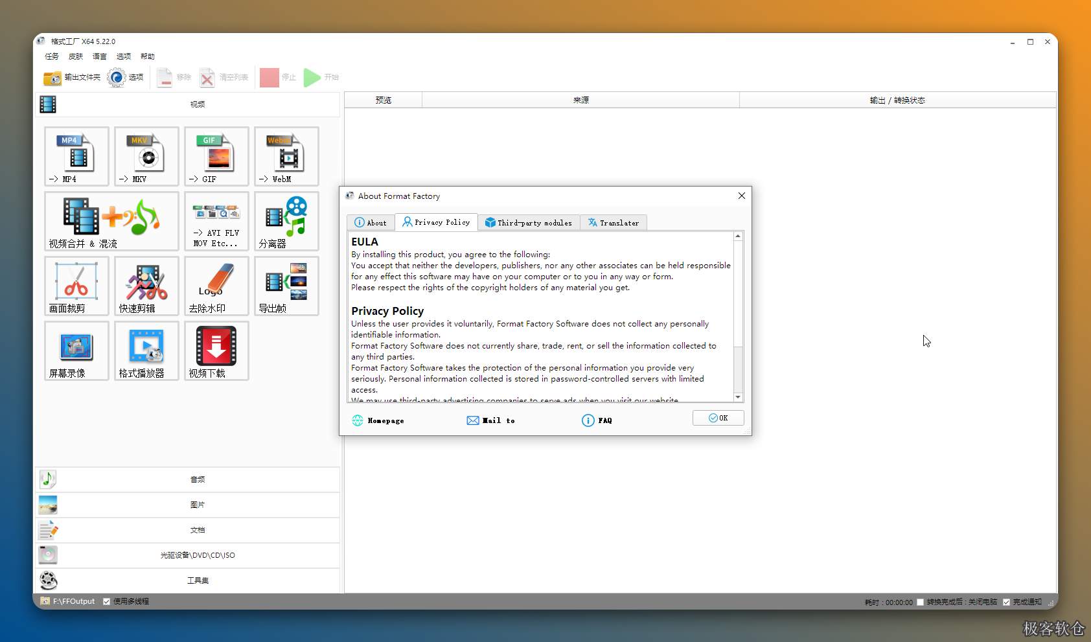
Task: Expand the Toolset (工具集) category
Action: [187, 580]
